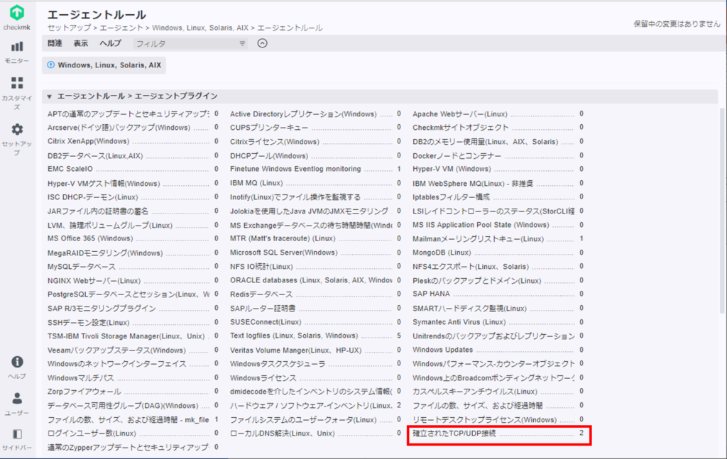The width and height of the screenshot is (727, 459).
Task: Open the Windows Updates rule
Action: pos(443,350)
